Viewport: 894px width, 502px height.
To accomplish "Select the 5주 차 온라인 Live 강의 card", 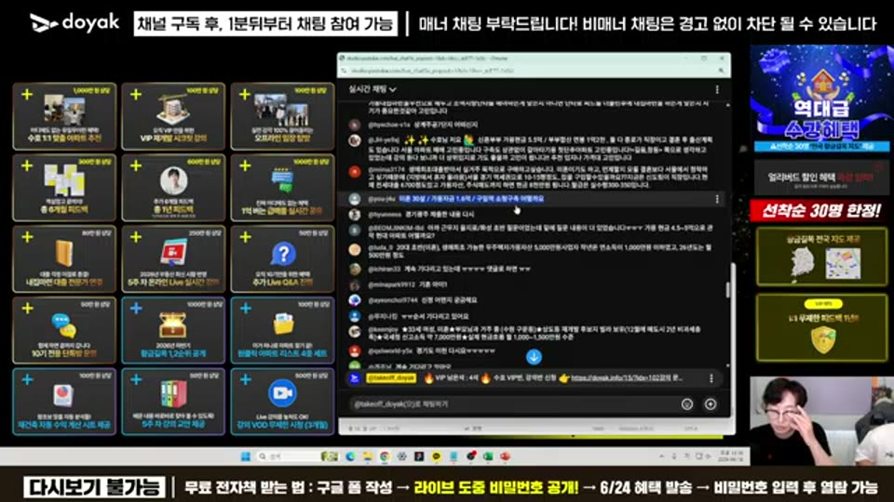I will pos(173,259).
